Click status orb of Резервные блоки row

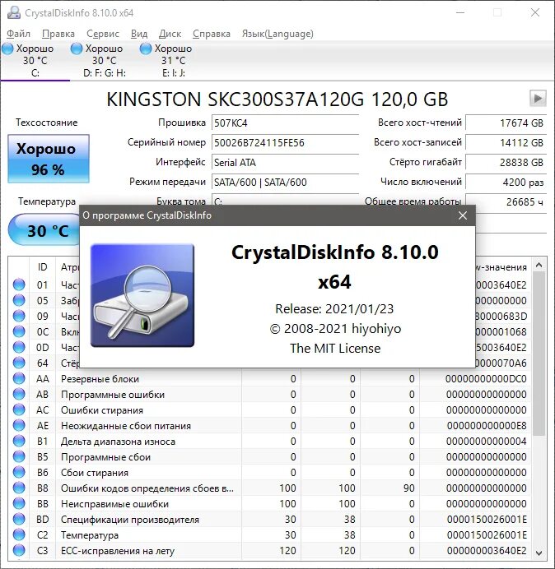[19, 378]
